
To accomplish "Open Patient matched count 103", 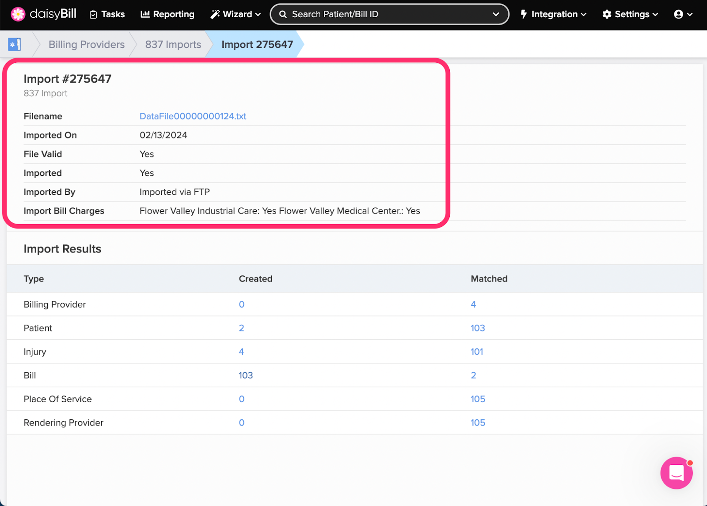I will [478, 328].
